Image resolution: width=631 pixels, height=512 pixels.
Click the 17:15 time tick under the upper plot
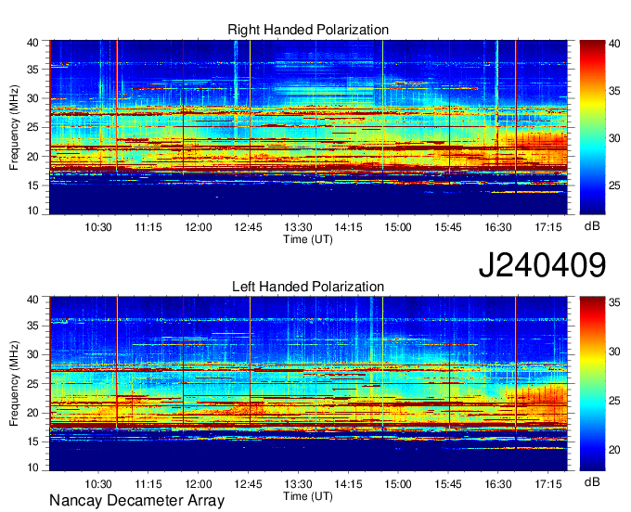pyautogui.click(x=548, y=227)
